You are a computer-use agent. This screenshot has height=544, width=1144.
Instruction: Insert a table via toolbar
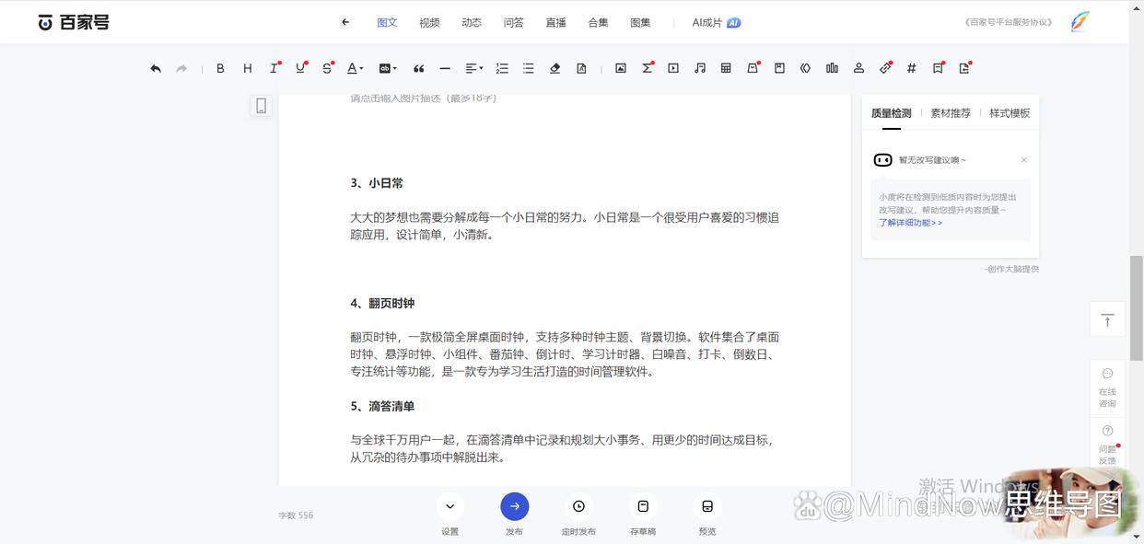[726, 68]
